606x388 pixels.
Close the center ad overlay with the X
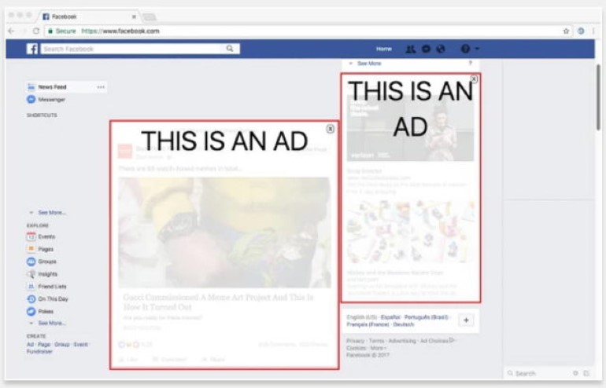click(330, 129)
